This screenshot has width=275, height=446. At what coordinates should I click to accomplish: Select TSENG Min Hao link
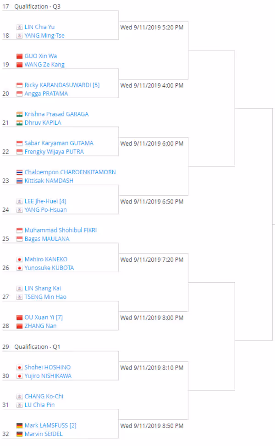(x=45, y=297)
